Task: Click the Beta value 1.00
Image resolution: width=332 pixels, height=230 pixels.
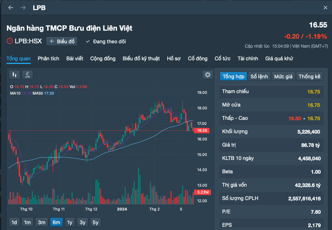Action: coord(316,172)
